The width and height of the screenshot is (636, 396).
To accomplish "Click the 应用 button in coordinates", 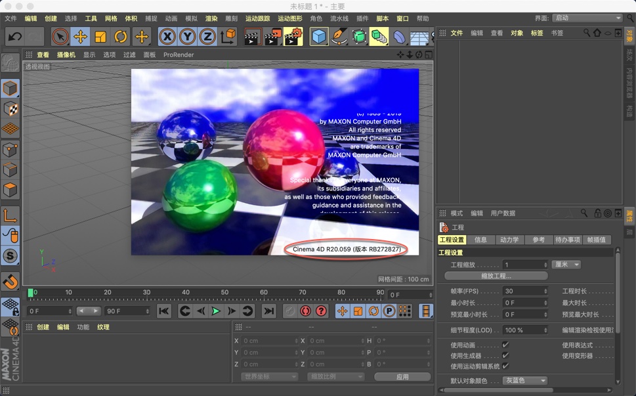I will click(x=402, y=377).
